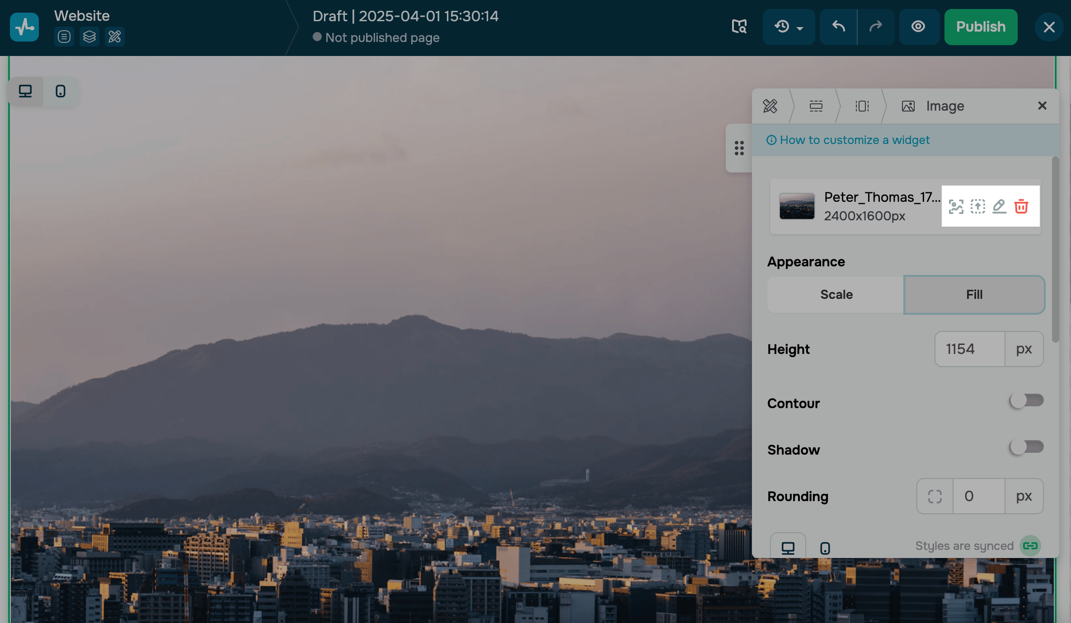1071x623 pixels.
Task: Open the version history dropdown
Action: (789, 27)
